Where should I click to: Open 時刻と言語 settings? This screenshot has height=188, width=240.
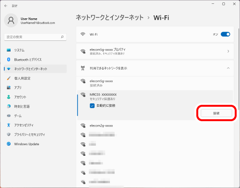pos(35,106)
